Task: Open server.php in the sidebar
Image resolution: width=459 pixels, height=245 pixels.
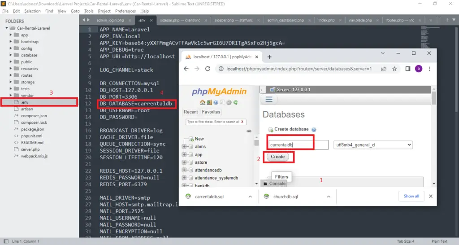Action: [30, 149]
